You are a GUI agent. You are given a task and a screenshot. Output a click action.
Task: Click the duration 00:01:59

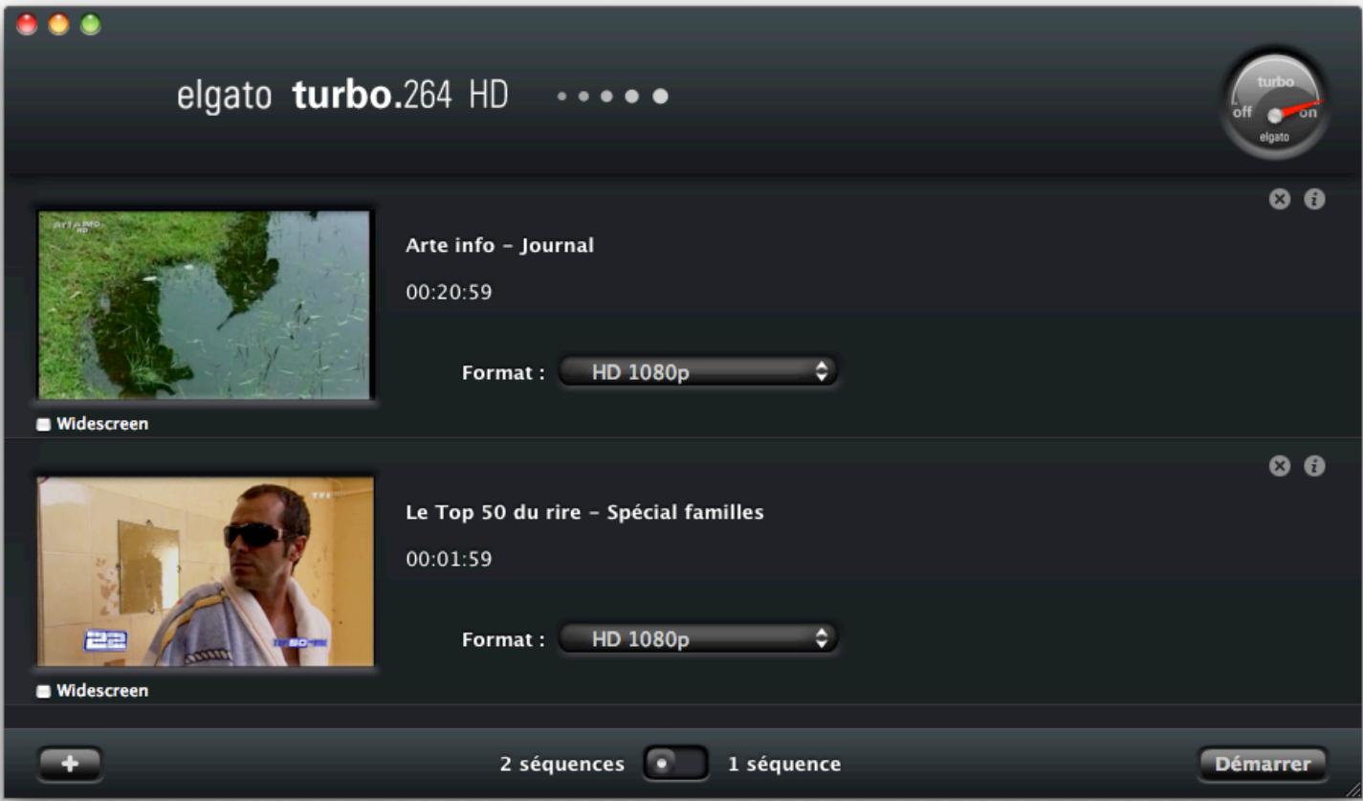(449, 559)
